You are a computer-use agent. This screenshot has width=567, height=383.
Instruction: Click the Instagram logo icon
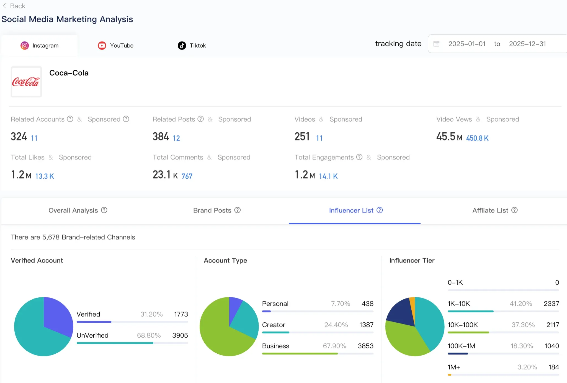pyautogui.click(x=25, y=45)
